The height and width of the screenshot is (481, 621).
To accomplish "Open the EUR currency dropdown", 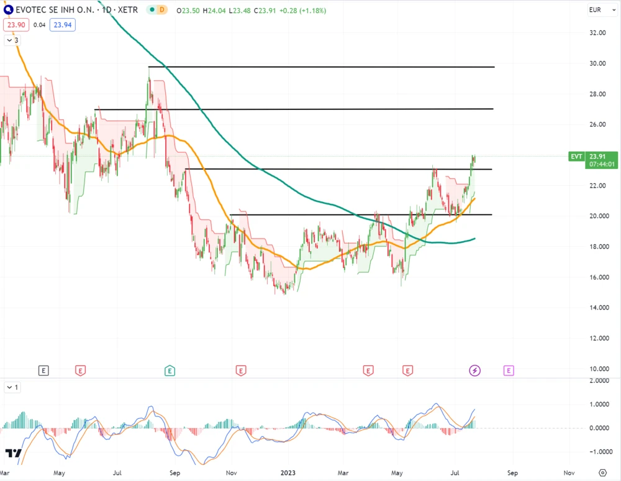I will click(x=600, y=10).
